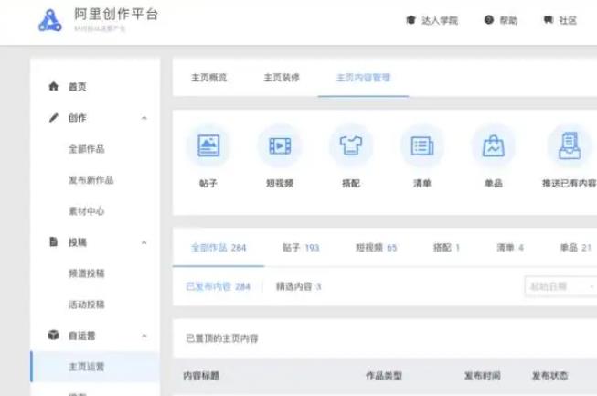Collapse the 创作 sidebar section

(x=144, y=118)
